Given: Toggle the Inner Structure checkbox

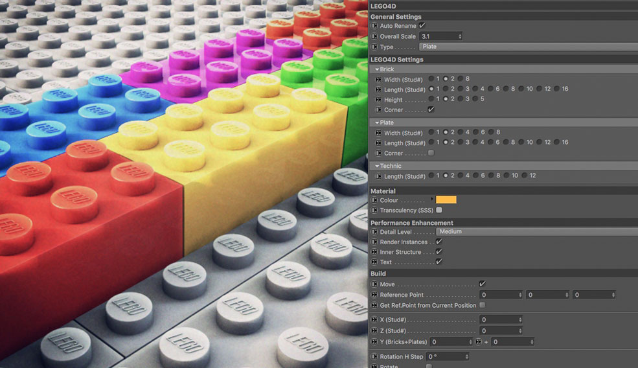Looking at the screenshot, I should click(439, 251).
